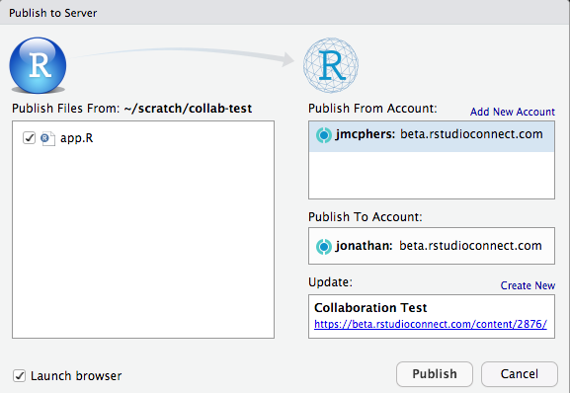Toggle the Launch browser checkbox
This screenshot has width=570, height=393.
tap(20, 375)
